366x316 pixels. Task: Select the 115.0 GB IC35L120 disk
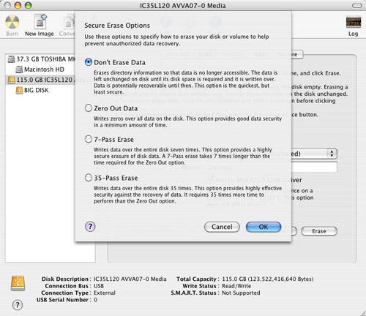pyautogui.click(x=41, y=80)
